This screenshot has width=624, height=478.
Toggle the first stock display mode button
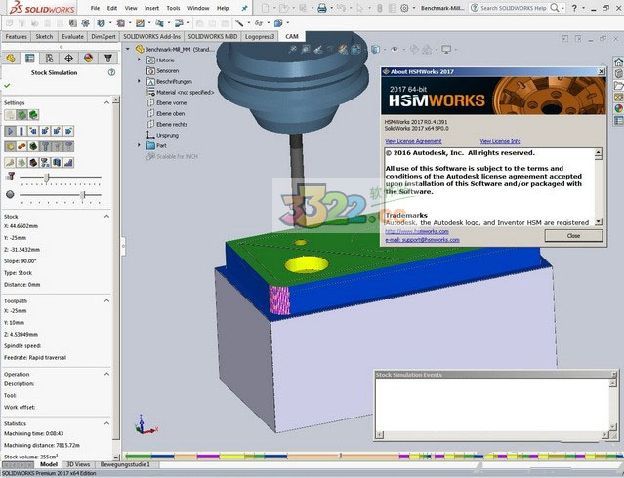10,115
